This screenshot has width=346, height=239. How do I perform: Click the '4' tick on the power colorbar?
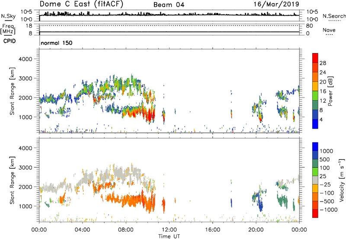click(x=321, y=119)
